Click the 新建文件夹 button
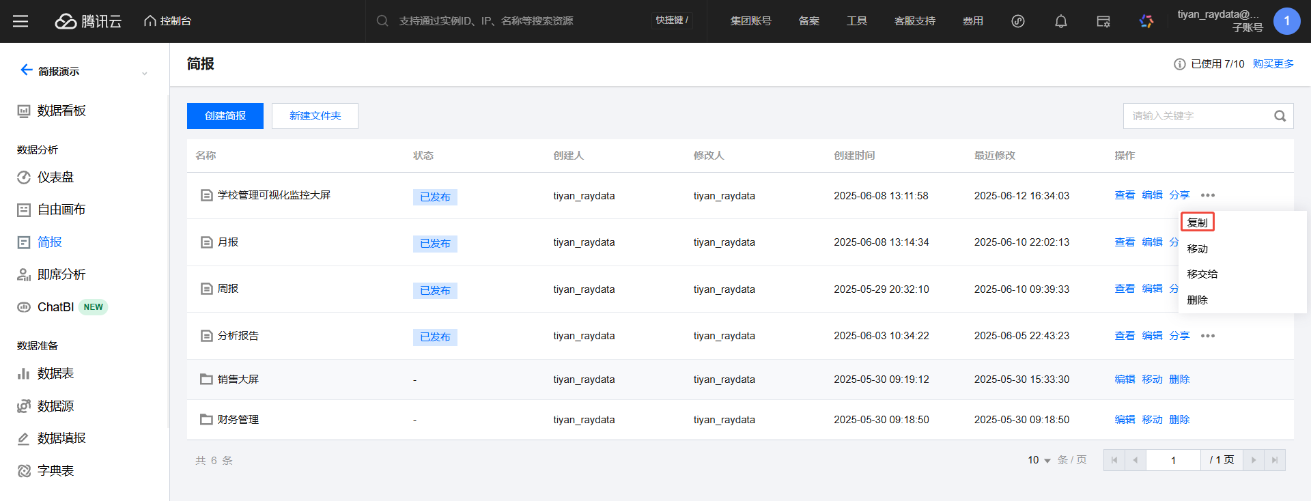This screenshot has width=1311, height=501. 315,116
